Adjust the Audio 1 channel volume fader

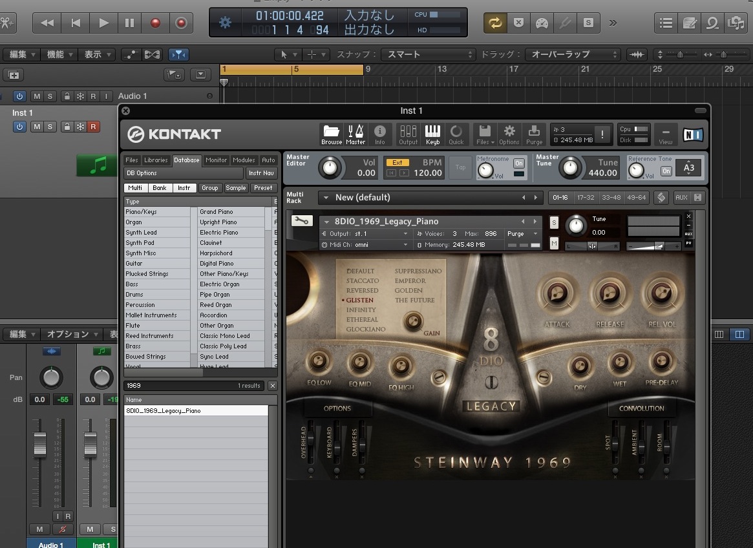[x=40, y=443]
